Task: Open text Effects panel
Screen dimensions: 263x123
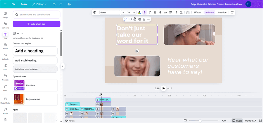Action: point(197,12)
